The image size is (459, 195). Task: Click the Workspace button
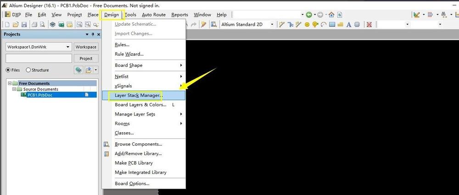[86, 47]
